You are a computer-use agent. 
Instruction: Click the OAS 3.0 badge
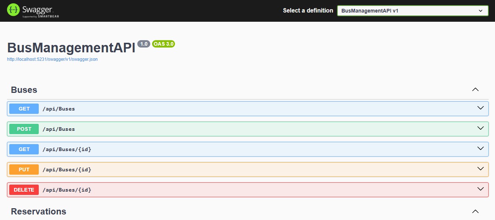coord(163,44)
